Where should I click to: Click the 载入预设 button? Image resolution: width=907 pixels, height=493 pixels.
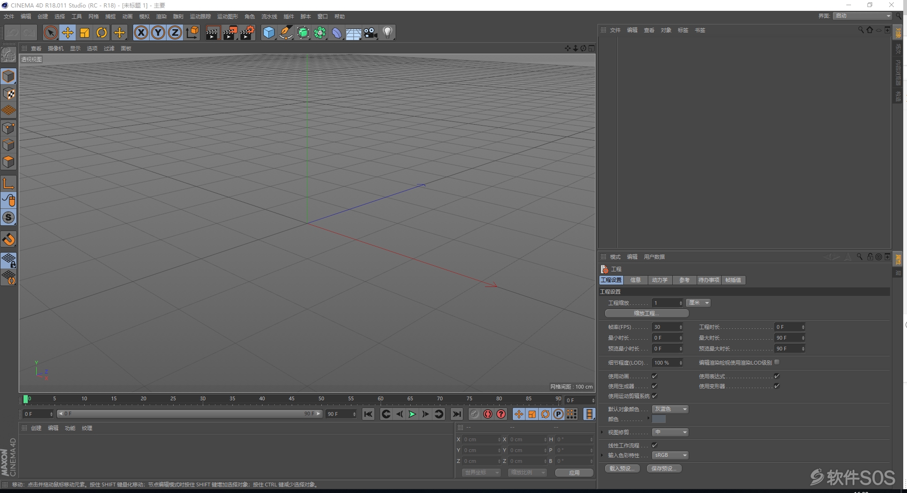pyautogui.click(x=622, y=469)
